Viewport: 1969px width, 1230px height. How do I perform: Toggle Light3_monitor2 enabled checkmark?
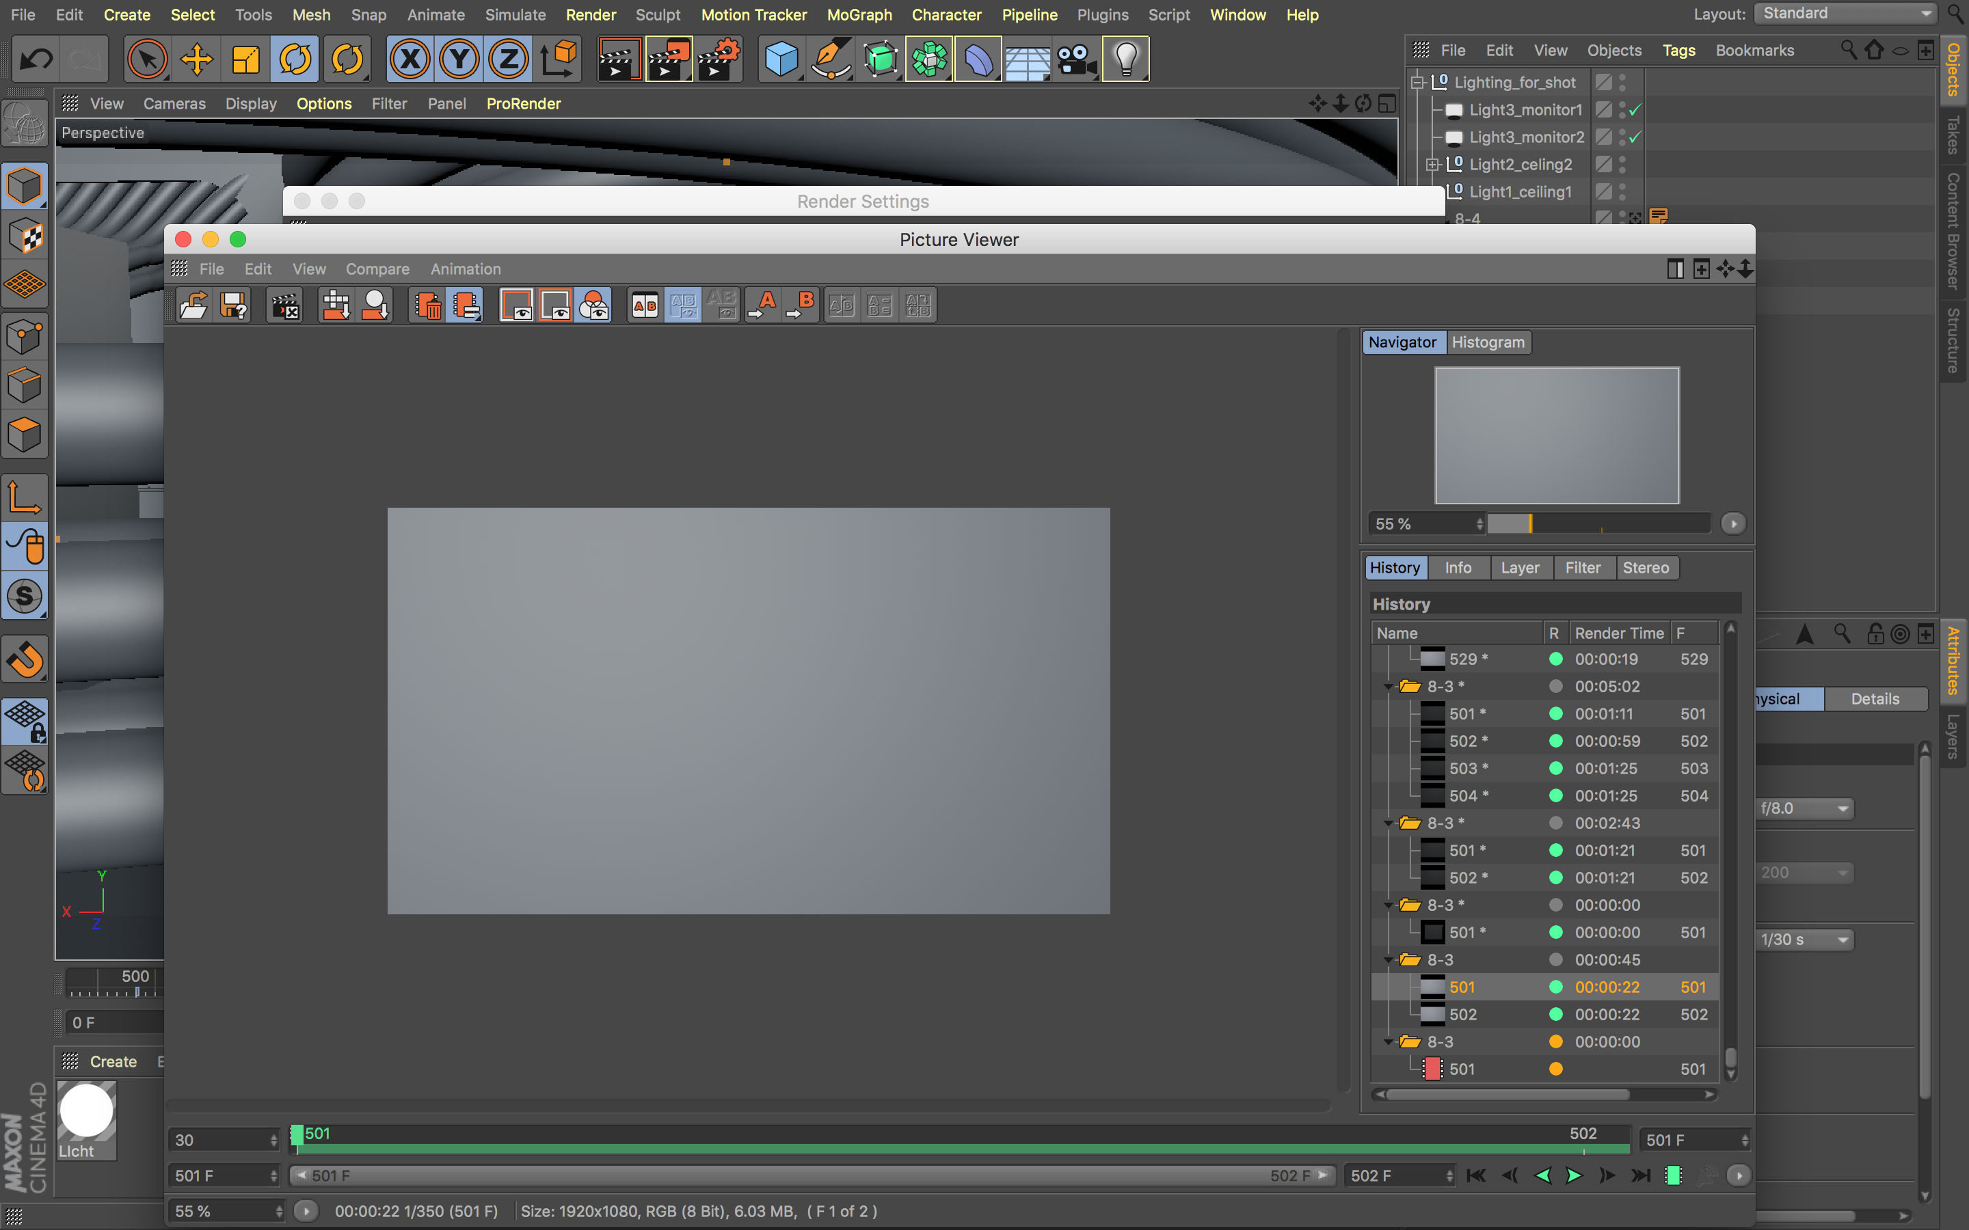point(1635,137)
